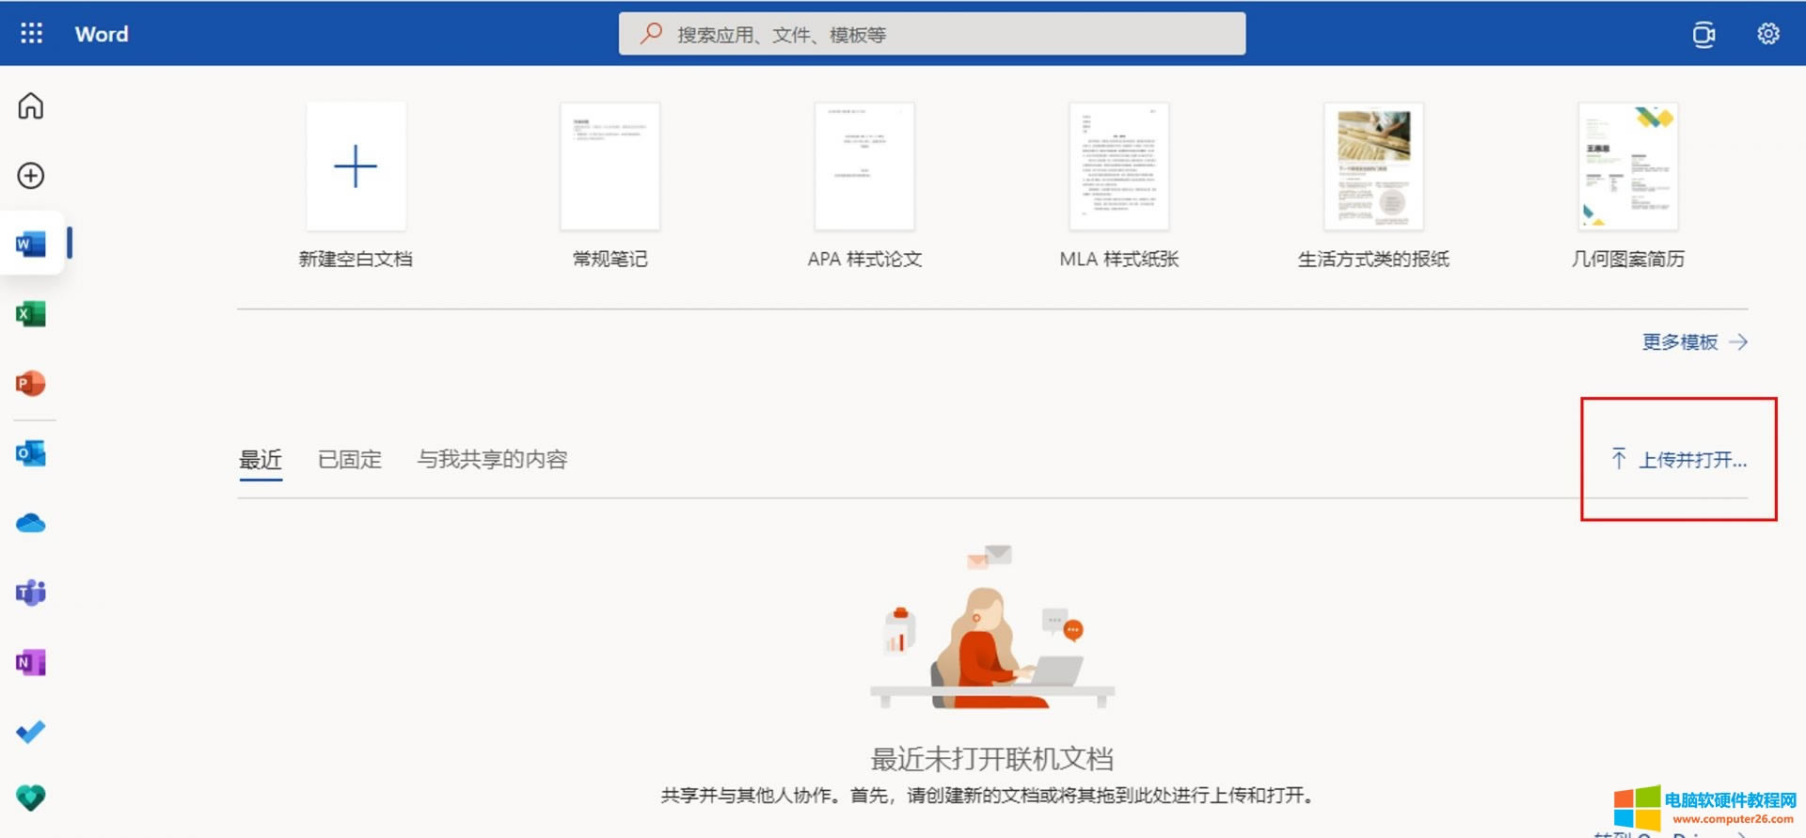Switch to the 与我共享的内容 tab

point(492,460)
